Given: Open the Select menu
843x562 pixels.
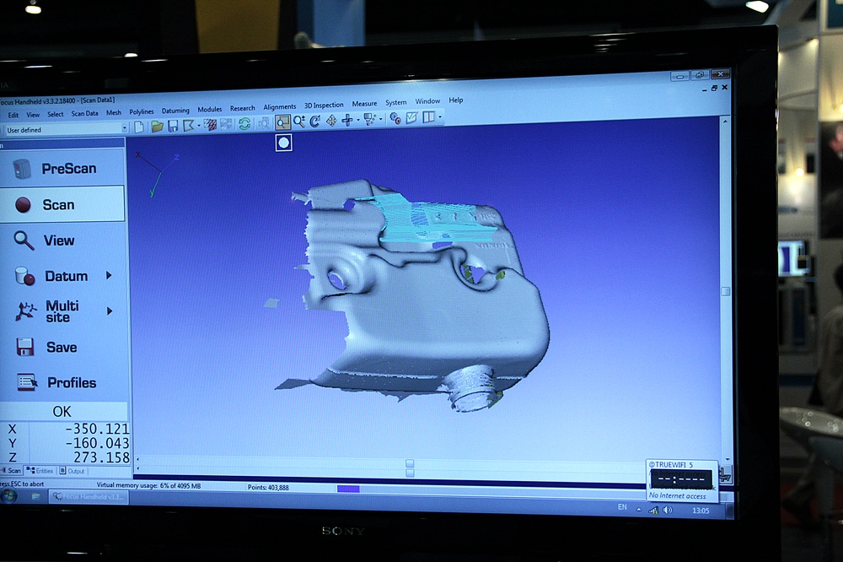Looking at the screenshot, I should tap(56, 114).
